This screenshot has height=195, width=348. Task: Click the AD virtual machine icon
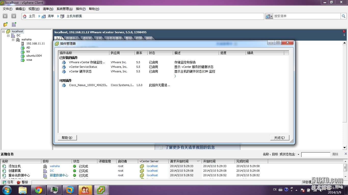point(23,48)
